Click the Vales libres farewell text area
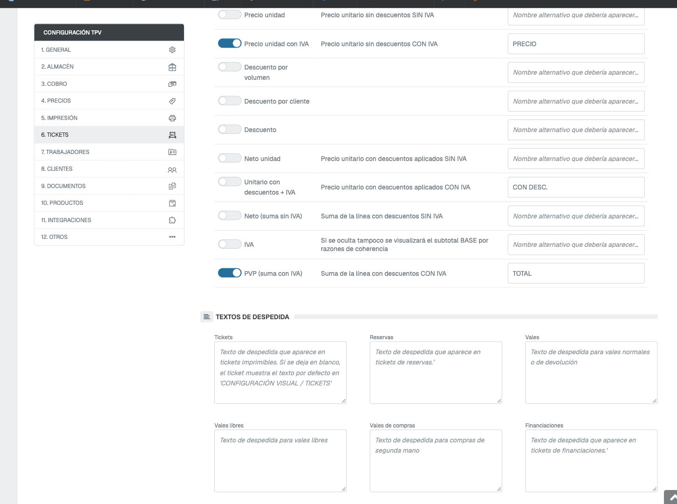 coord(281,461)
